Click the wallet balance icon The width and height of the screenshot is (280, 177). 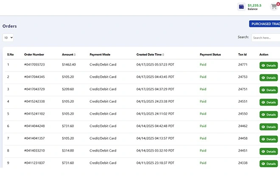pos(241,7)
